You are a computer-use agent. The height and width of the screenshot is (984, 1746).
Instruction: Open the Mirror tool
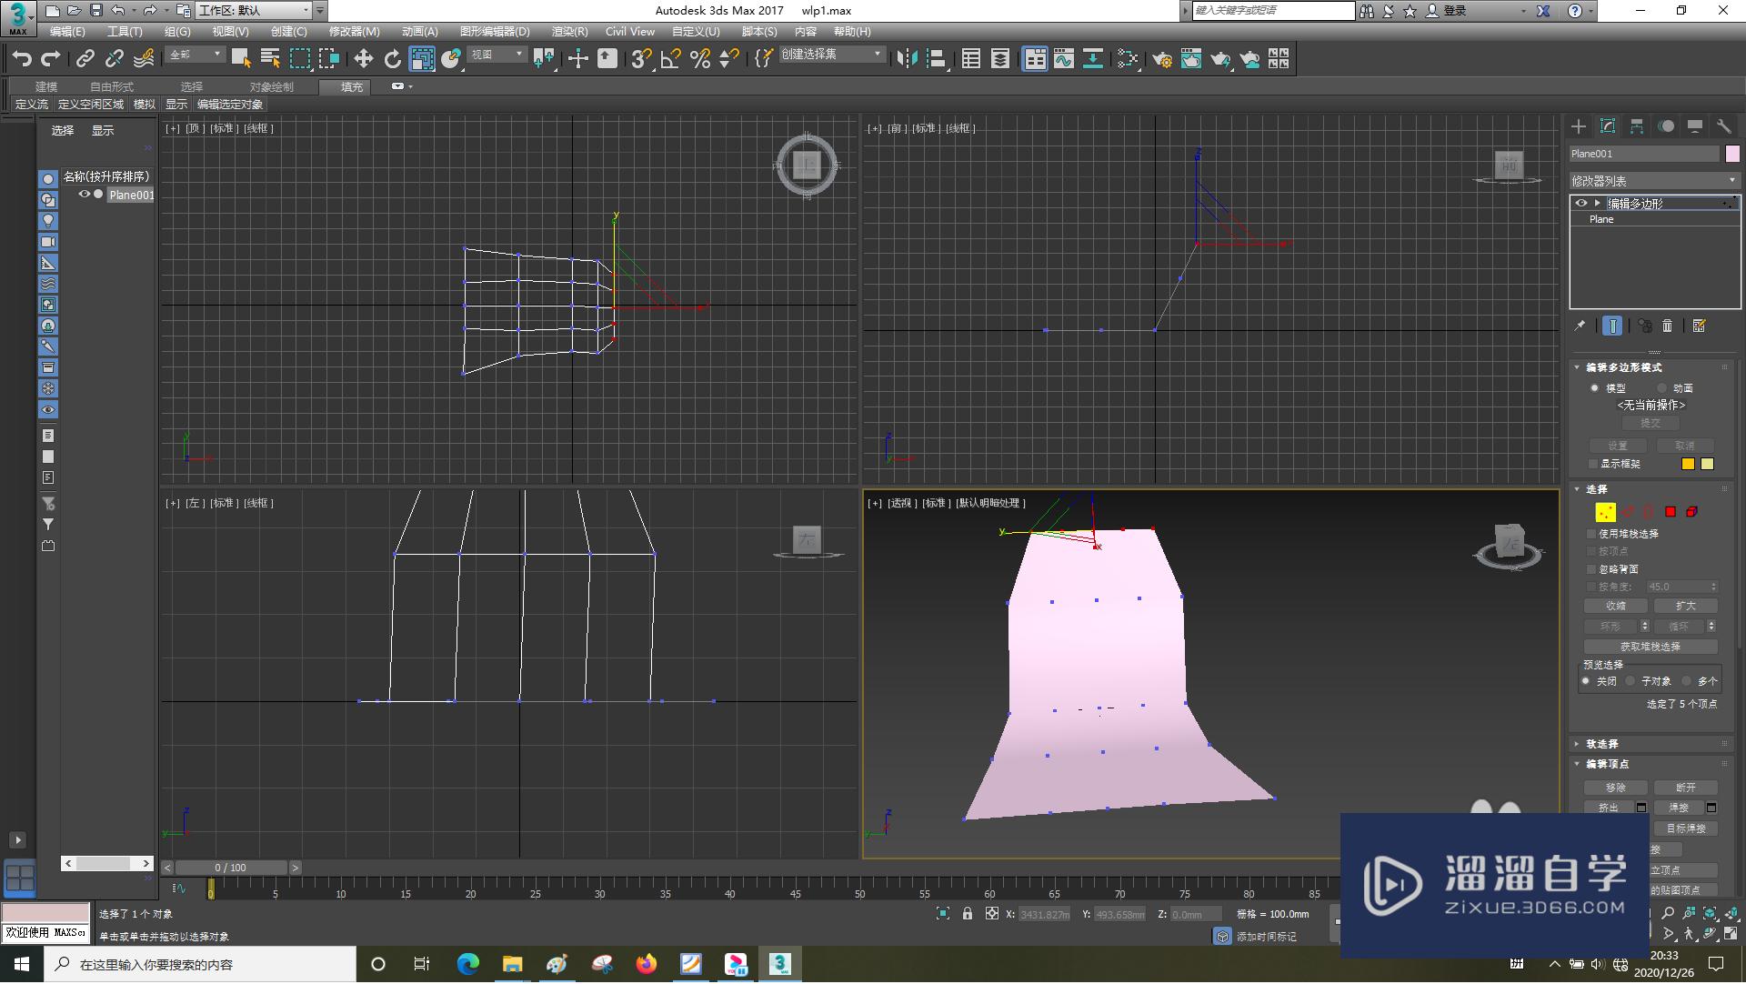pyautogui.click(x=907, y=59)
